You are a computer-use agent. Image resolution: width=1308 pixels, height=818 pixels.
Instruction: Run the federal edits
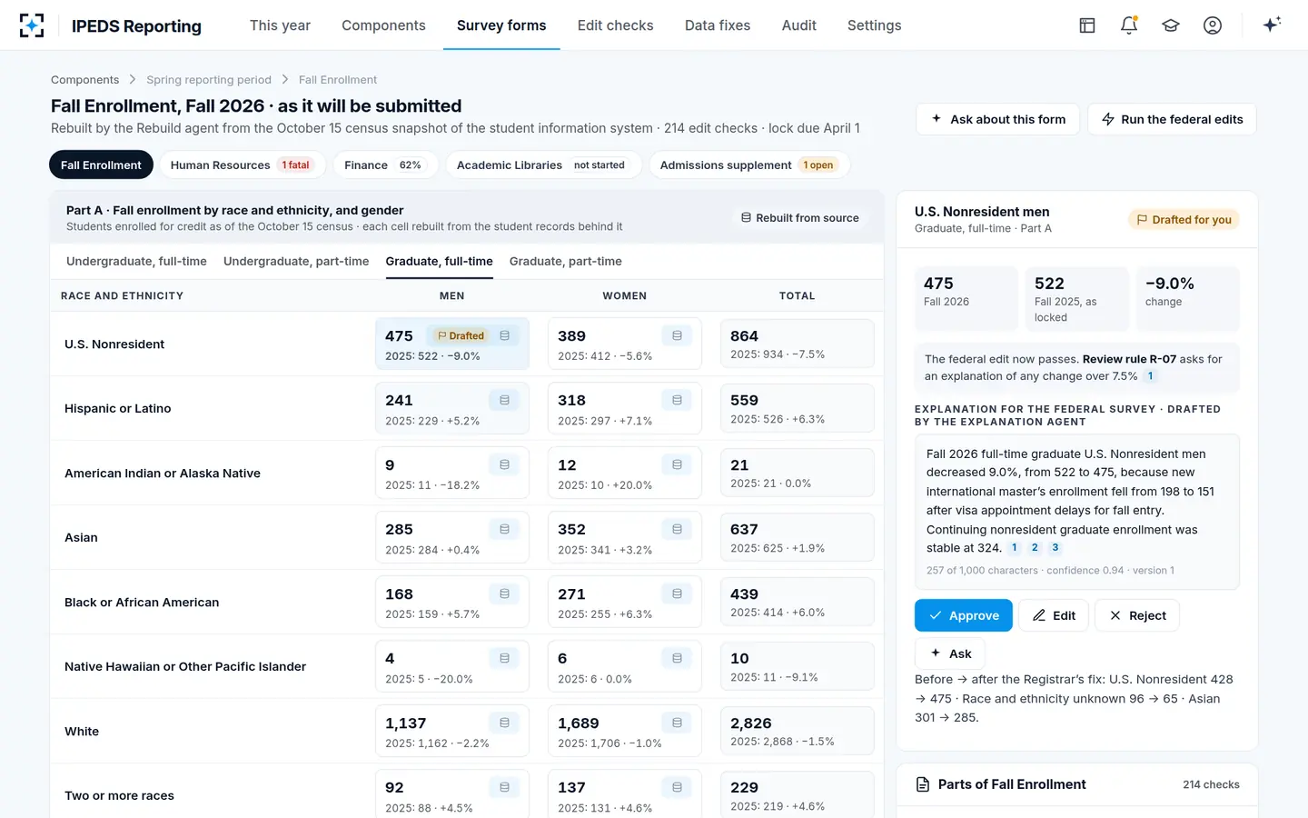[x=1172, y=119]
